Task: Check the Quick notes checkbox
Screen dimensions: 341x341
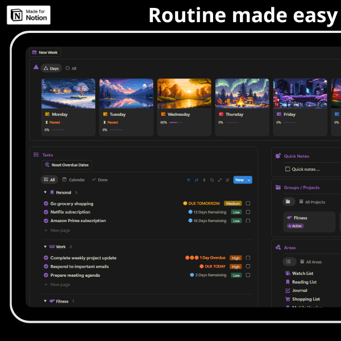Action: point(288,169)
